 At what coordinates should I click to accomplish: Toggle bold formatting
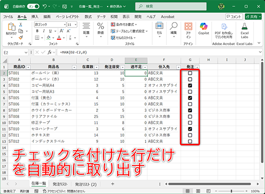37,31
